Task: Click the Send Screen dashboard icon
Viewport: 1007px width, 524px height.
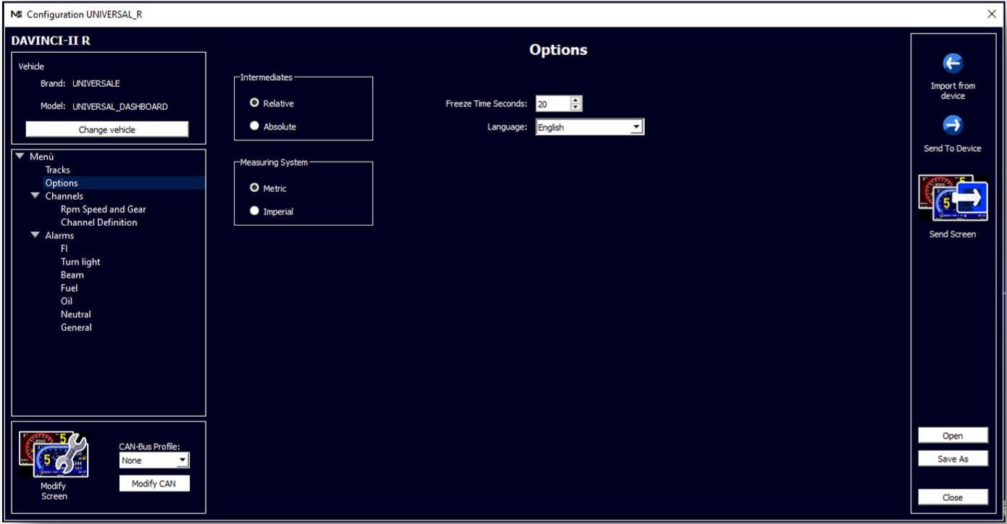Action: (953, 198)
